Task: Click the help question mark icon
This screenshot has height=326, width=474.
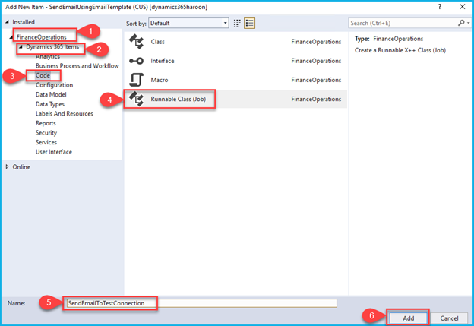Action: coord(439,6)
